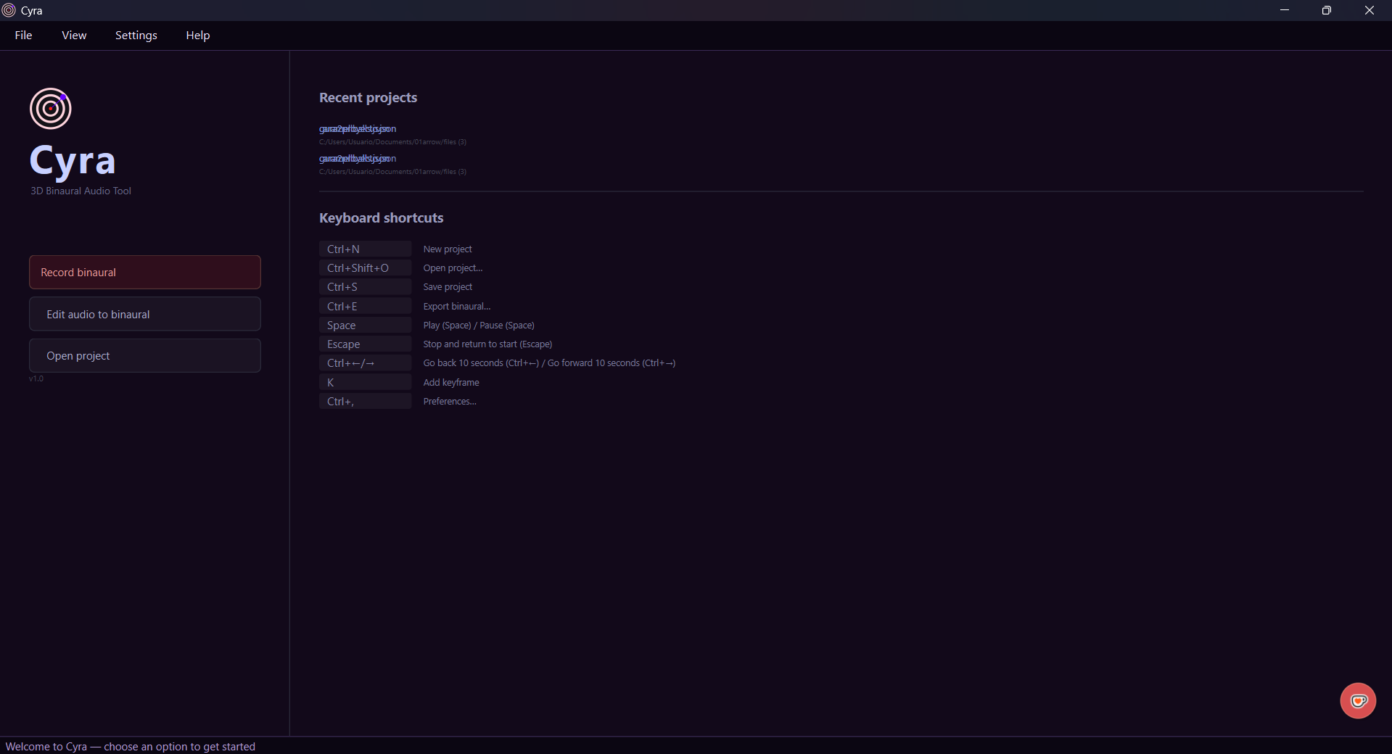This screenshot has width=1392, height=754.
Task: Click the Space Play/Pause shortcut entry
Action: click(427, 325)
